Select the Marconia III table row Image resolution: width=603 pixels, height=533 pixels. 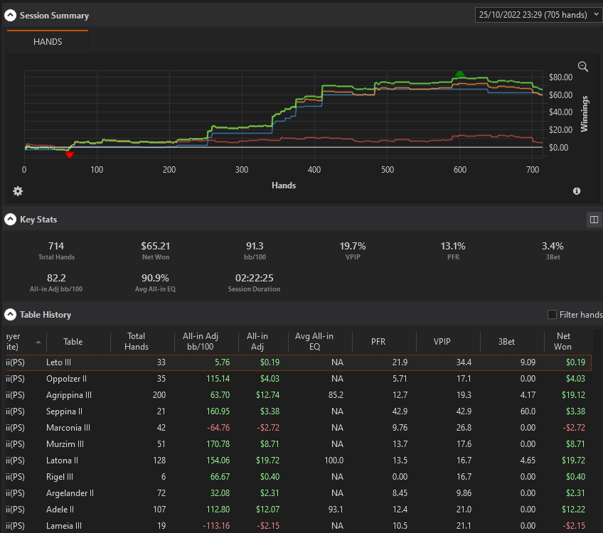pyautogui.click(x=299, y=428)
